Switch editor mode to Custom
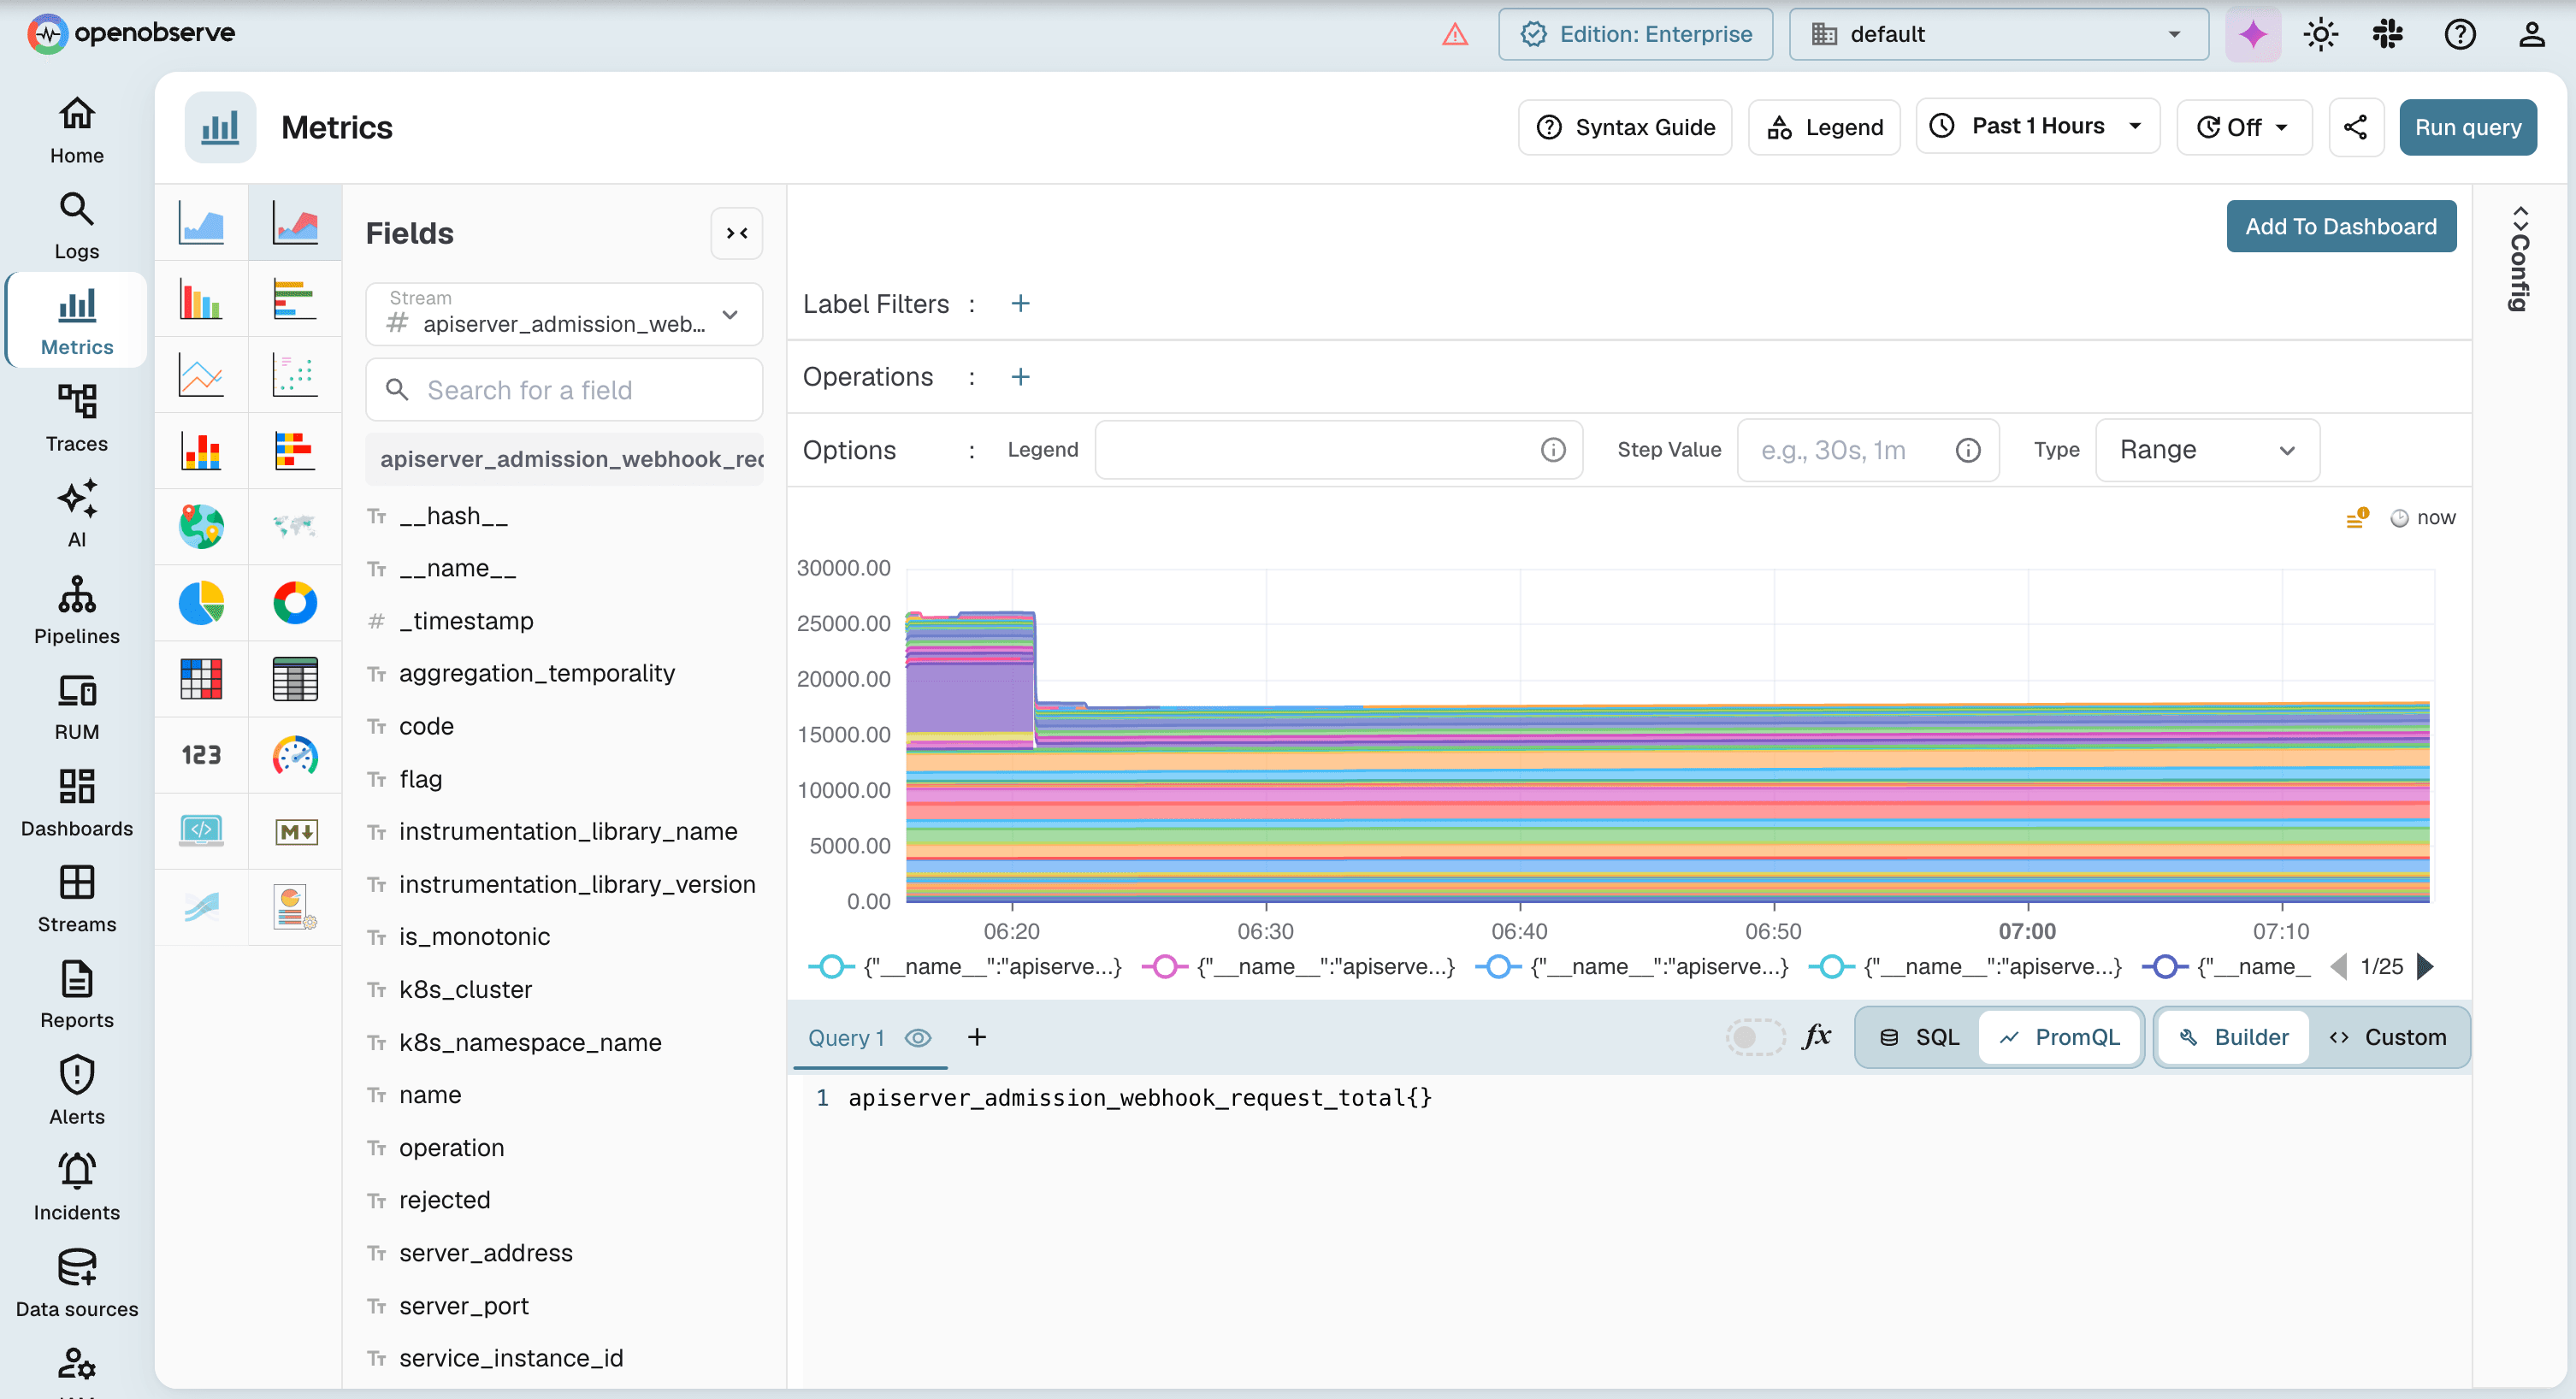 click(x=2387, y=1037)
